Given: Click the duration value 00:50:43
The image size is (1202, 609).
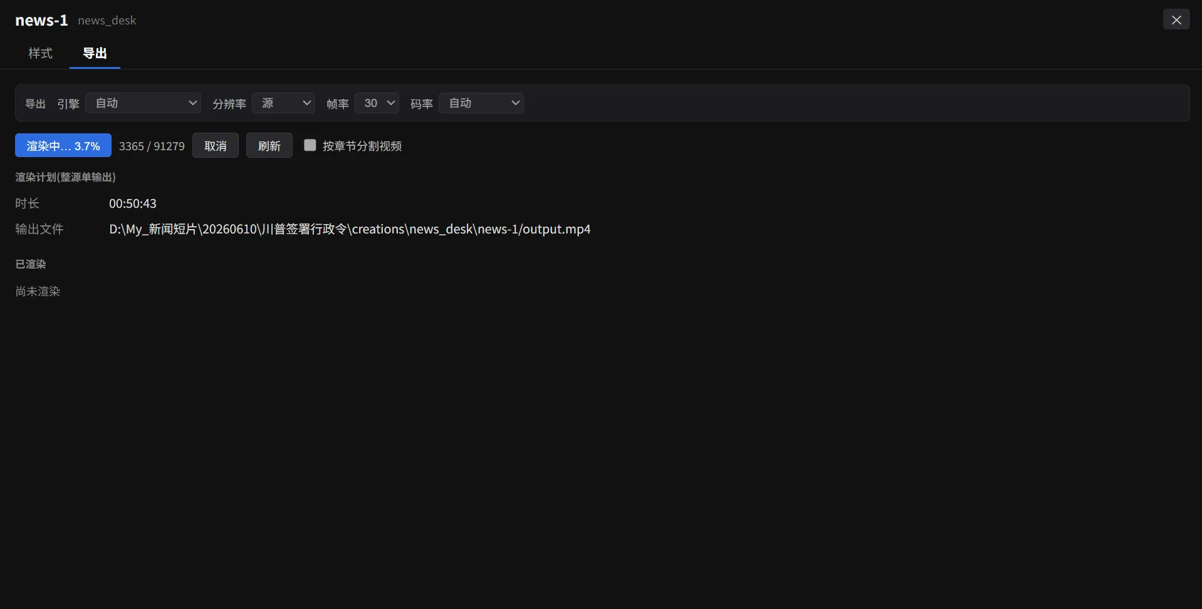Looking at the screenshot, I should tap(133, 203).
